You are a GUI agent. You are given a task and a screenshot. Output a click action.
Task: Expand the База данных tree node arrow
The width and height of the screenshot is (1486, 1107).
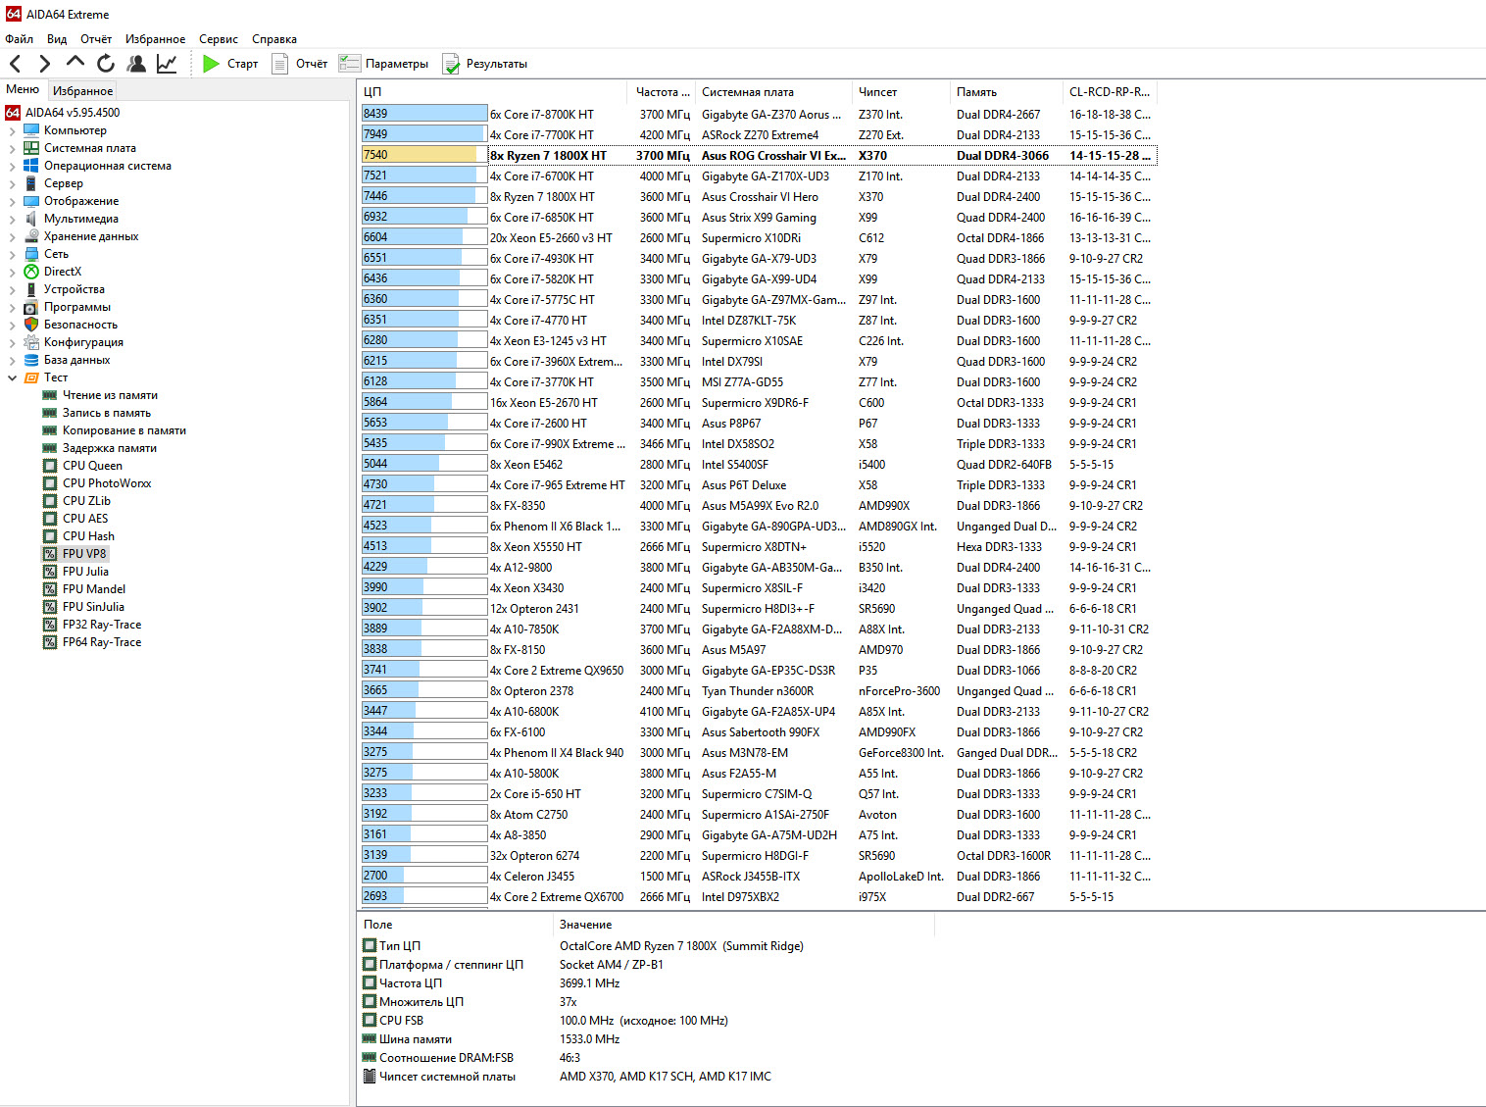[12, 360]
